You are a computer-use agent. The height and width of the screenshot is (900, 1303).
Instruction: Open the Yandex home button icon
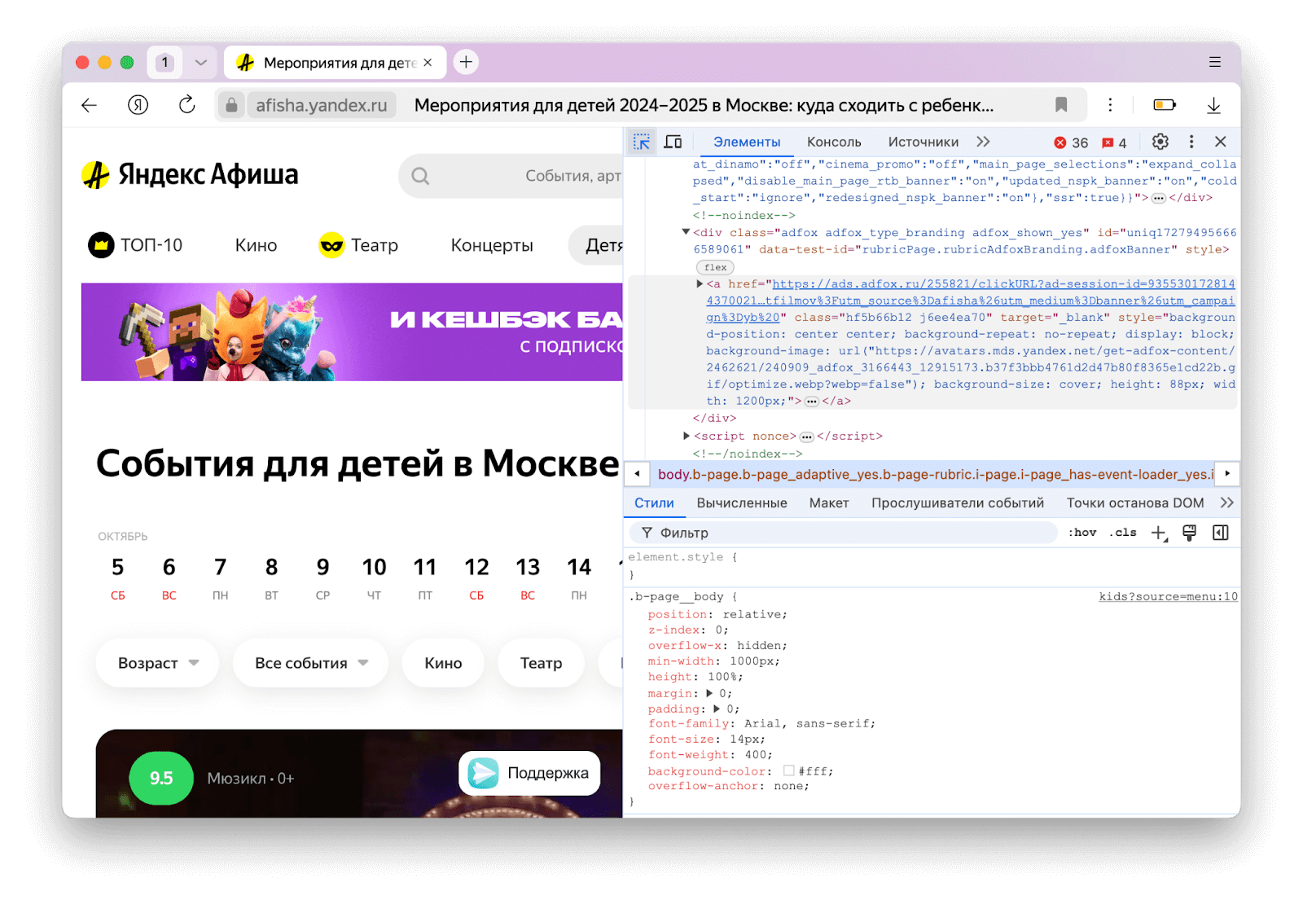(x=138, y=105)
